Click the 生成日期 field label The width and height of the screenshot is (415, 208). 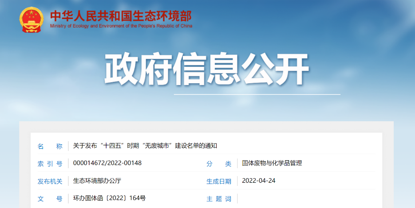pos(219,181)
